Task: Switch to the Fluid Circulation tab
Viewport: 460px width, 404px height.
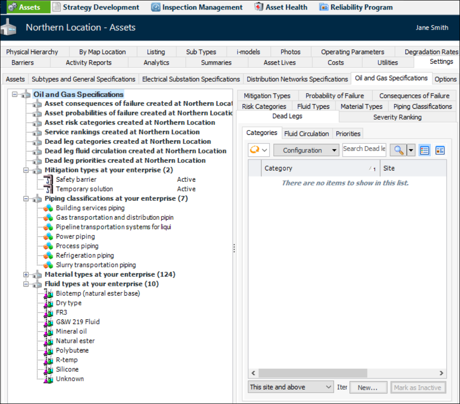Action: (x=307, y=134)
